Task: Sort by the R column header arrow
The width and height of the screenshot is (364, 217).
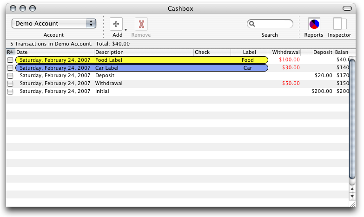Action: pyautogui.click(x=10, y=52)
